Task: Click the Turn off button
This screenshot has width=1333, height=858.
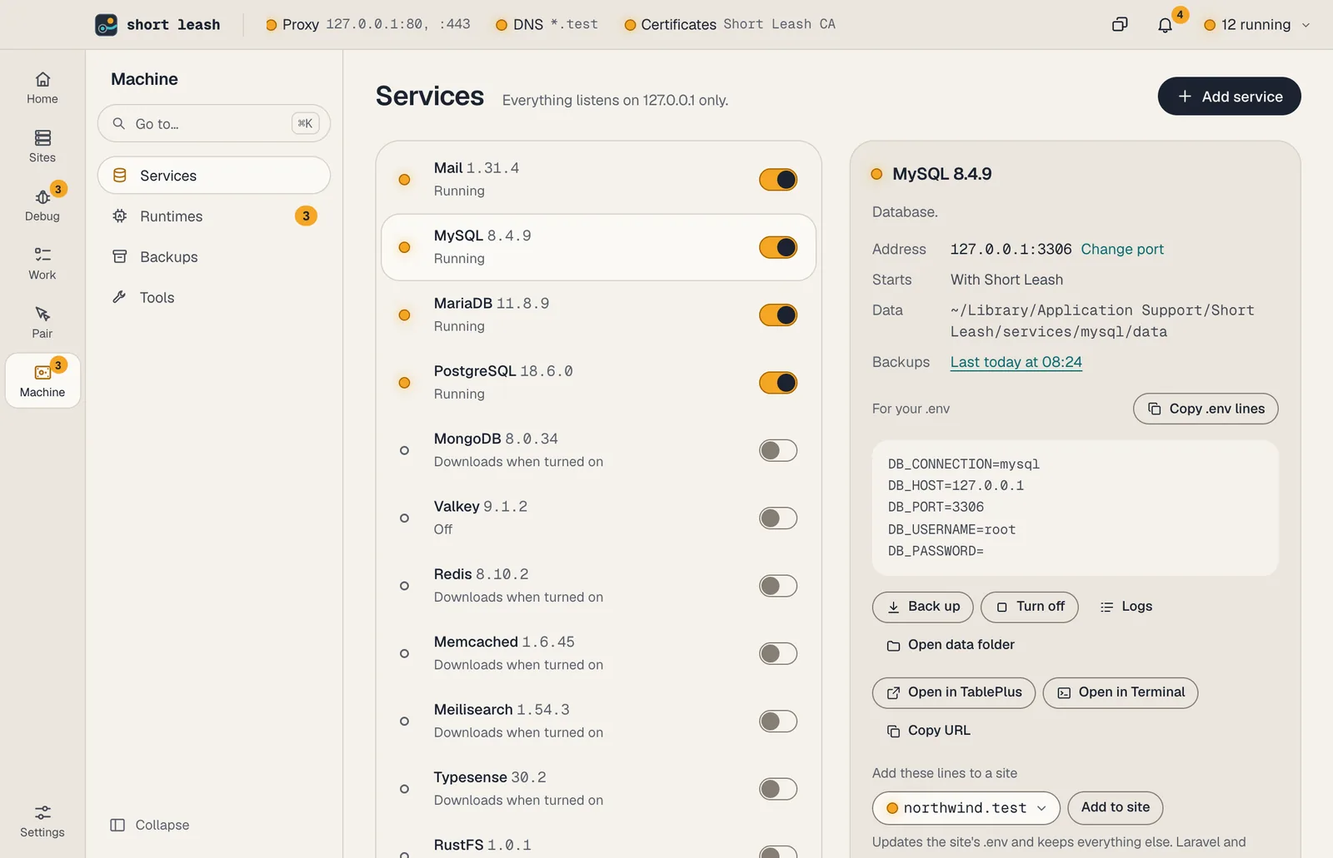Action: click(x=1030, y=607)
